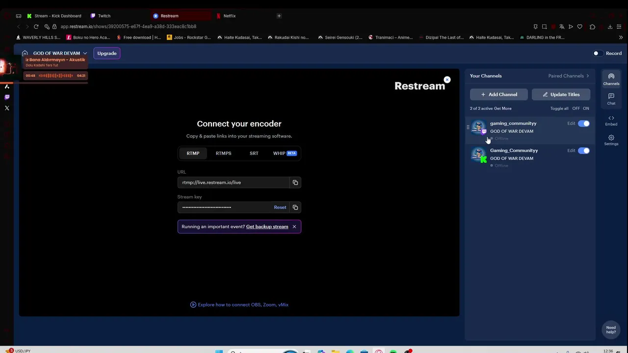Disable gaming_communityy Twitch channel toggle
This screenshot has width=628, height=353.
584,124
